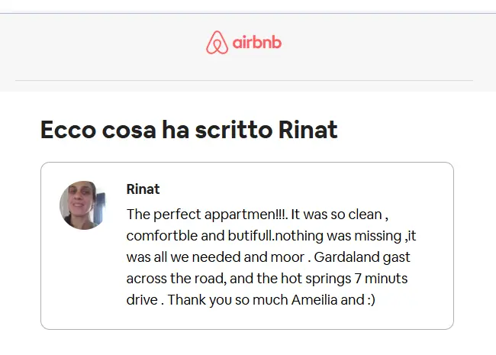Click the word 'Ecco' in the heading
This screenshot has width=496, height=355.
pos(69,130)
